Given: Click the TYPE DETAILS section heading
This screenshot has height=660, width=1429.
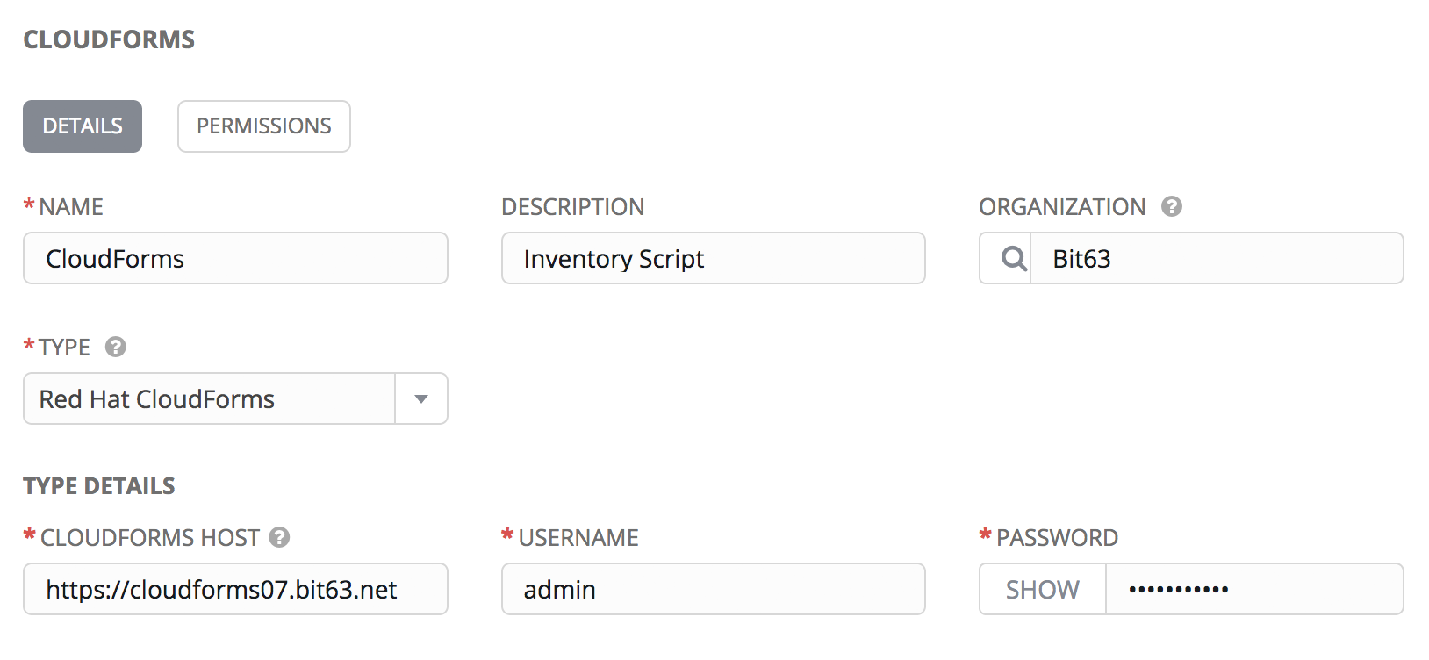Looking at the screenshot, I should coord(99,486).
